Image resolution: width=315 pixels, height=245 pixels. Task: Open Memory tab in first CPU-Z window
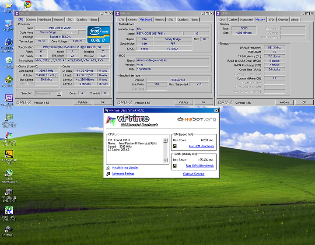click(x=59, y=20)
